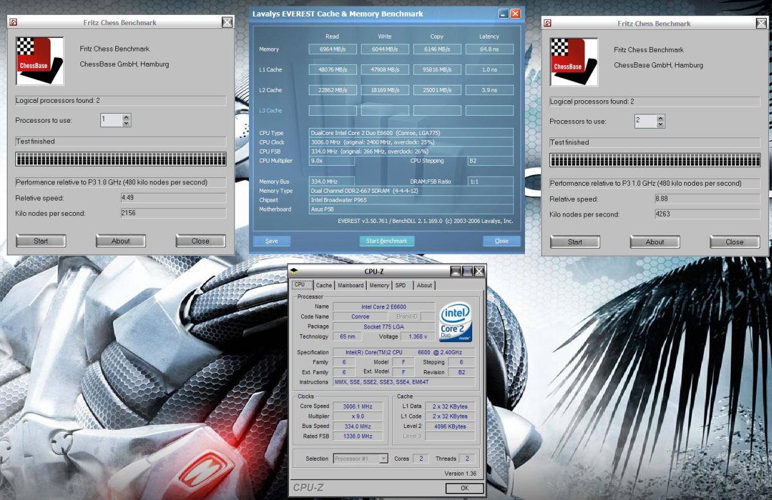Click the L1 Cache read value 48076 MB/s
772x500 pixels.
[333, 69]
